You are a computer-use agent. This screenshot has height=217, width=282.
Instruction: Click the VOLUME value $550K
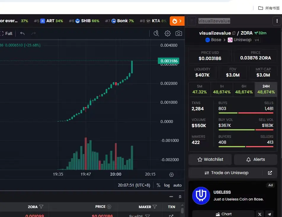pos(199,125)
